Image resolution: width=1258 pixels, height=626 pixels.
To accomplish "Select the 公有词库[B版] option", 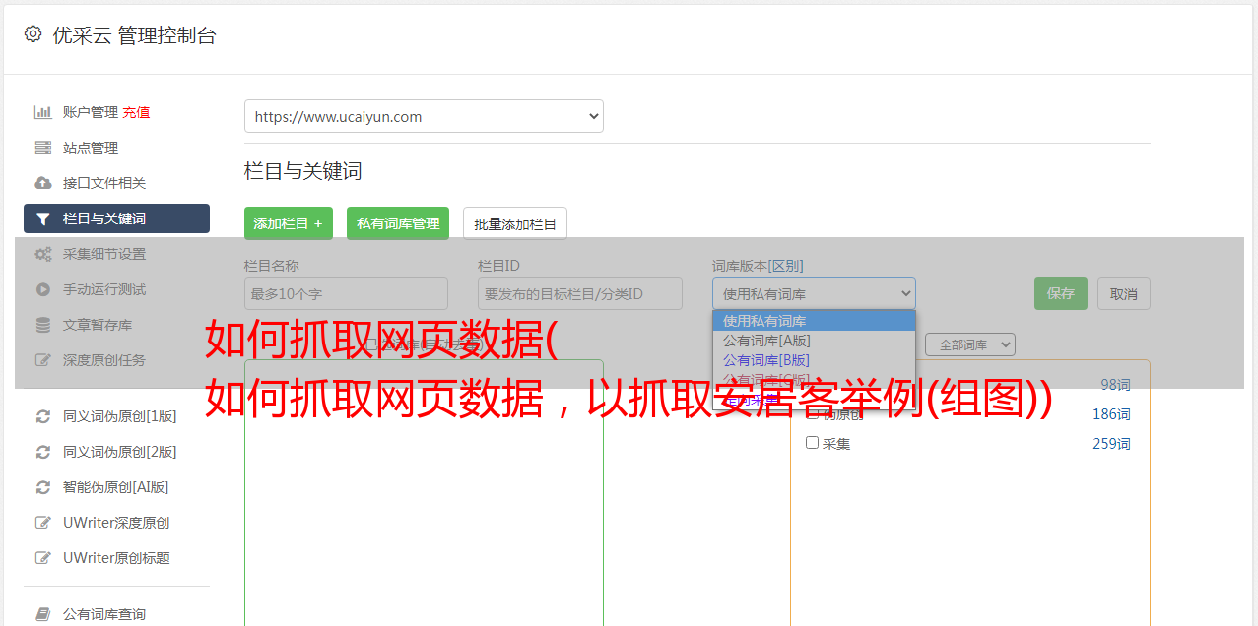I will coord(814,360).
